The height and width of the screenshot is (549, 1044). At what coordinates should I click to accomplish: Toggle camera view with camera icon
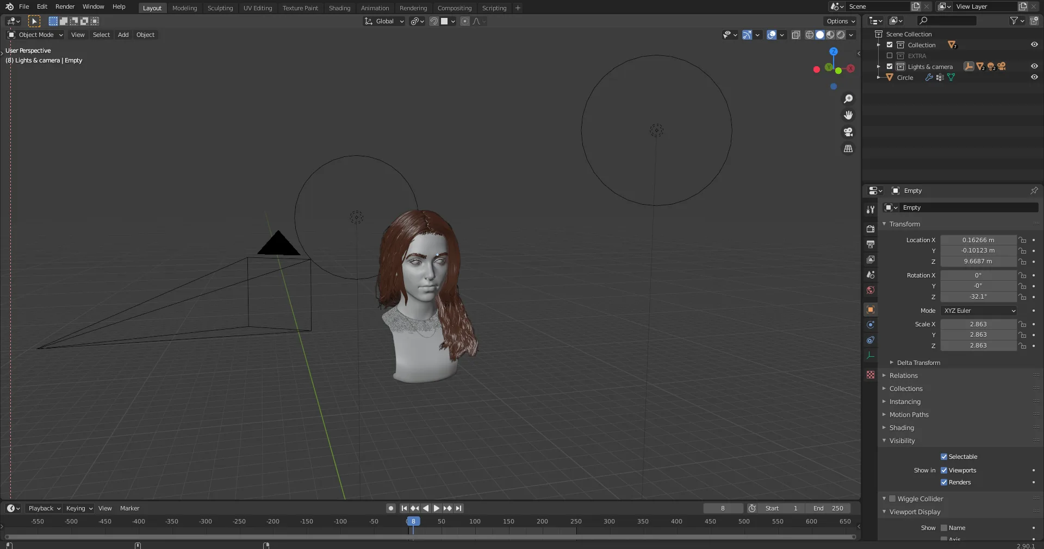(848, 132)
